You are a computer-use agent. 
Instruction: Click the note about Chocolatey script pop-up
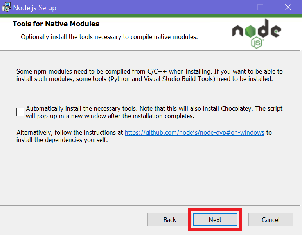(x=110, y=116)
